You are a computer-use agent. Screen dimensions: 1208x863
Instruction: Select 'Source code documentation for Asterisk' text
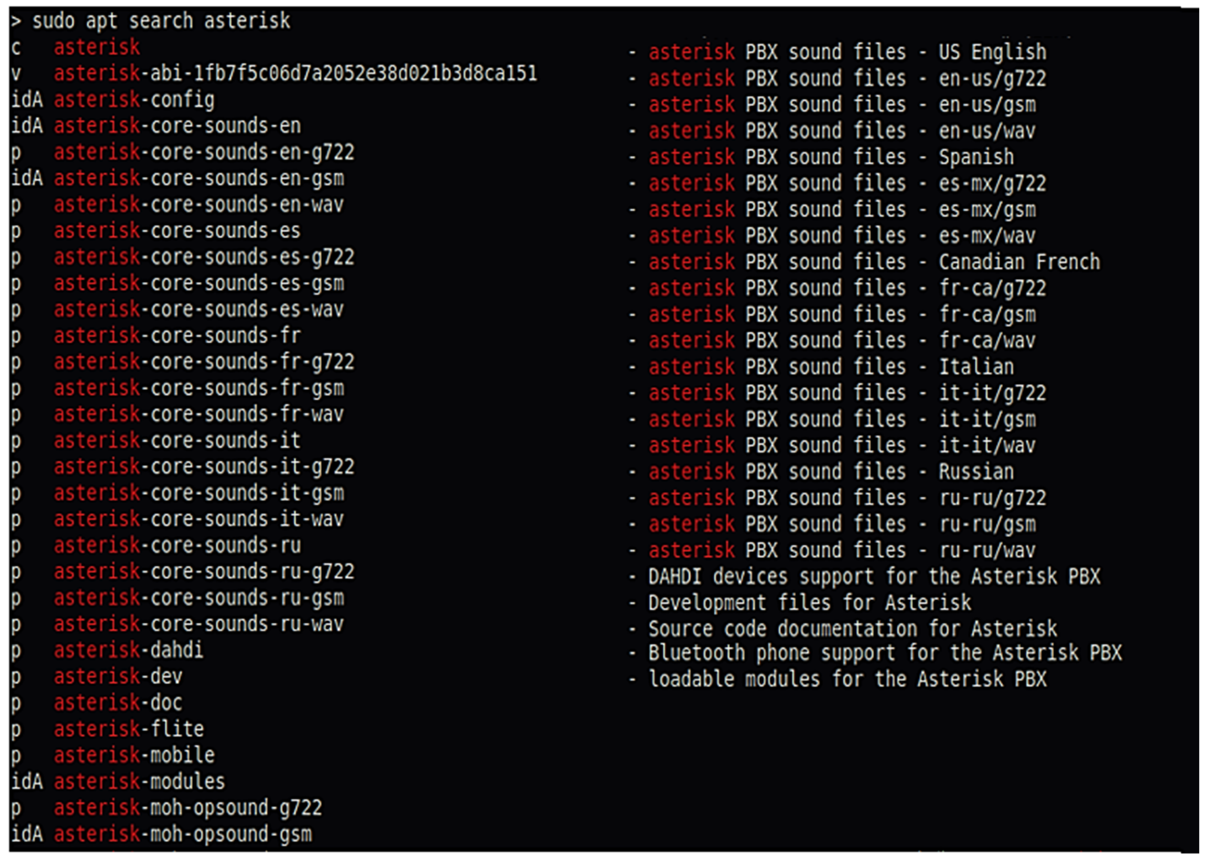pos(852,629)
